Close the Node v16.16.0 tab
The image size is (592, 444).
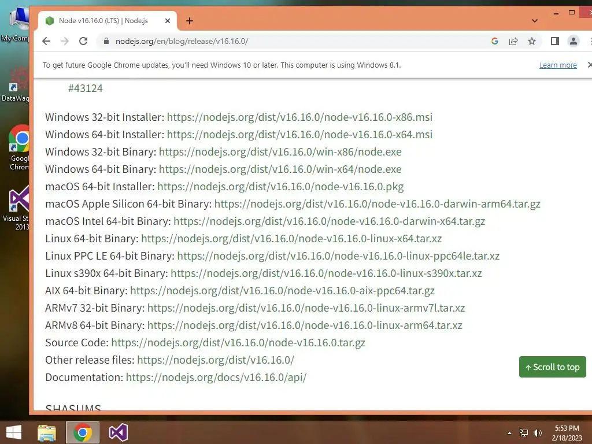(168, 21)
